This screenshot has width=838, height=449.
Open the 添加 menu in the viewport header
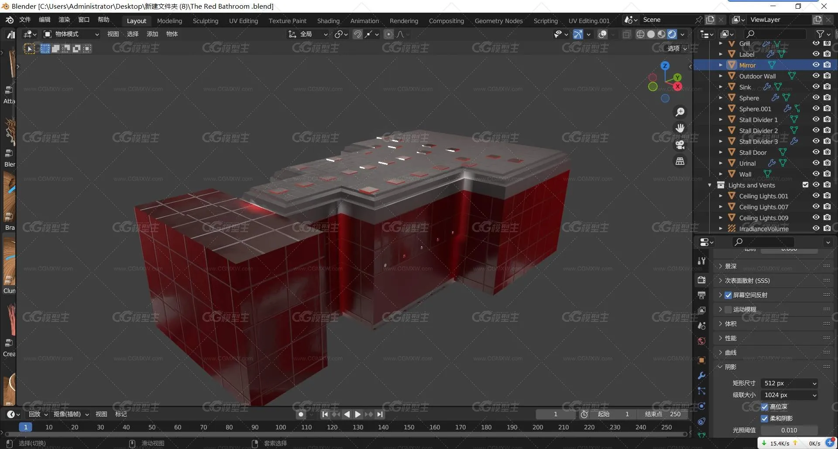pyautogui.click(x=152, y=34)
